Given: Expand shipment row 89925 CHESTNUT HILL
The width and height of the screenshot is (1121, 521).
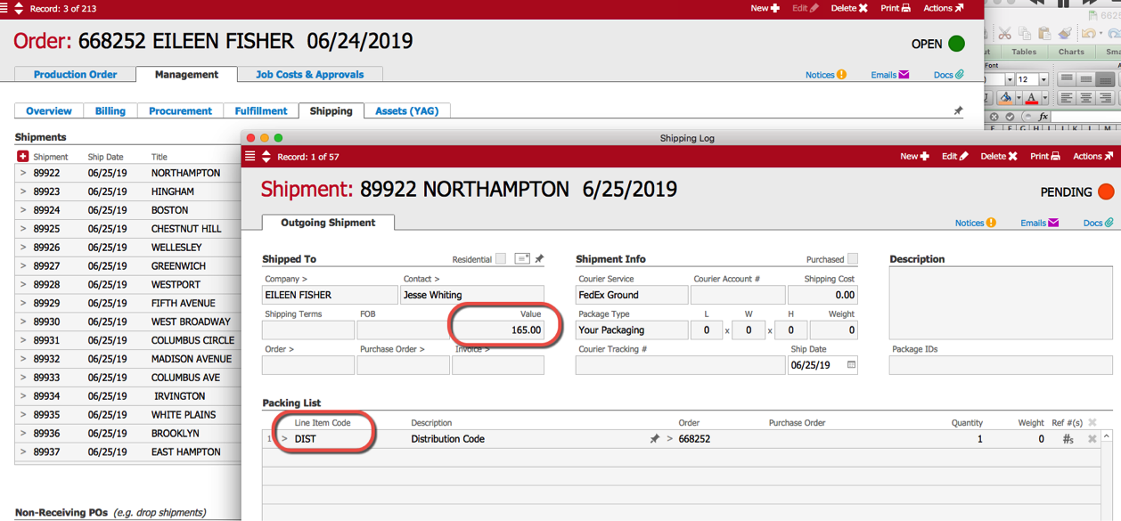Looking at the screenshot, I should (x=23, y=229).
